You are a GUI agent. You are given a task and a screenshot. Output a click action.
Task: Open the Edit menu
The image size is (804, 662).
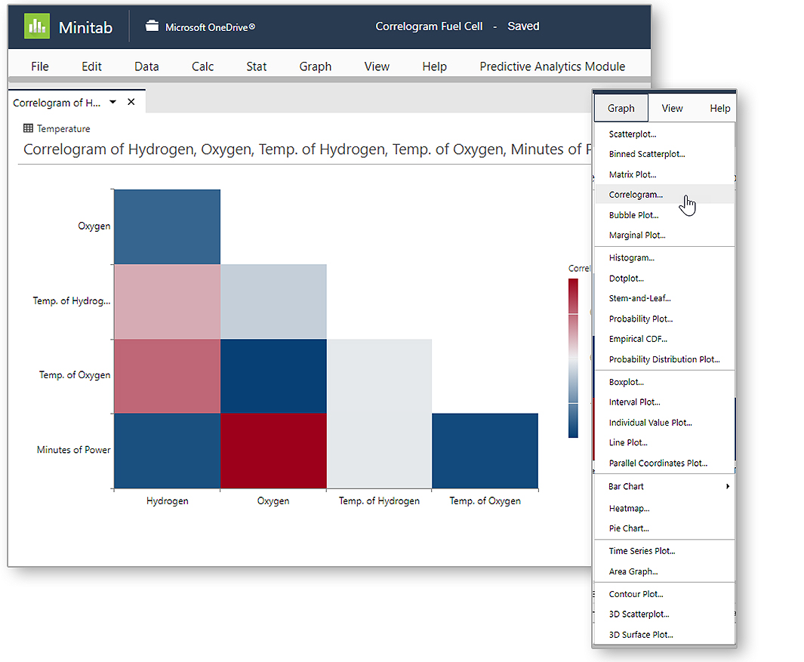coord(91,66)
